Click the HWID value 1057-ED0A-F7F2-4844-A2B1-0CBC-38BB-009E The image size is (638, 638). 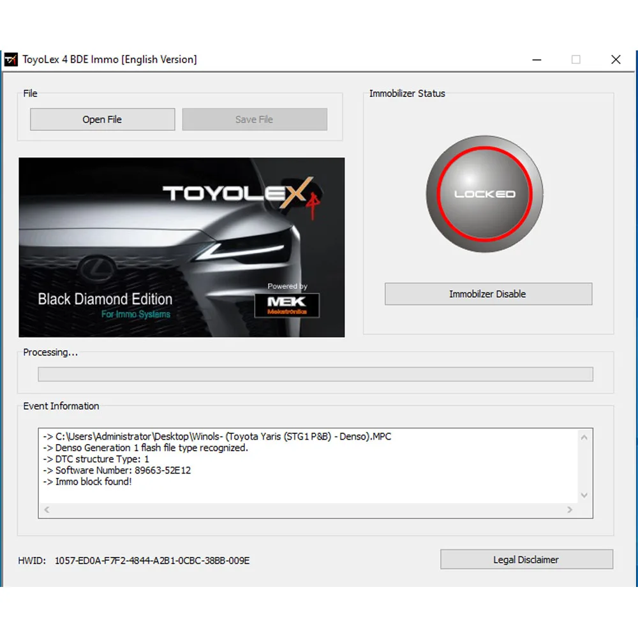[x=152, y=561]
